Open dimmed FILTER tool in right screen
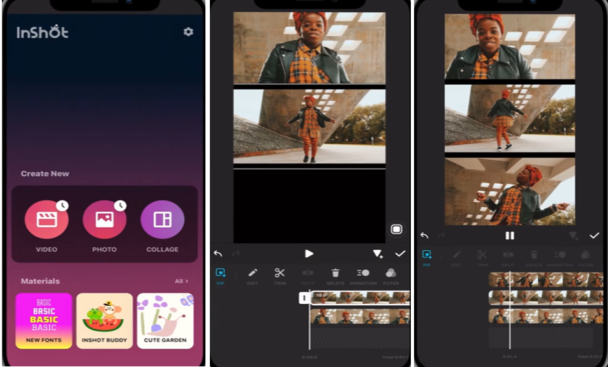Image resolution: width=608 pixels, height=367 pixels. [586, 258]
